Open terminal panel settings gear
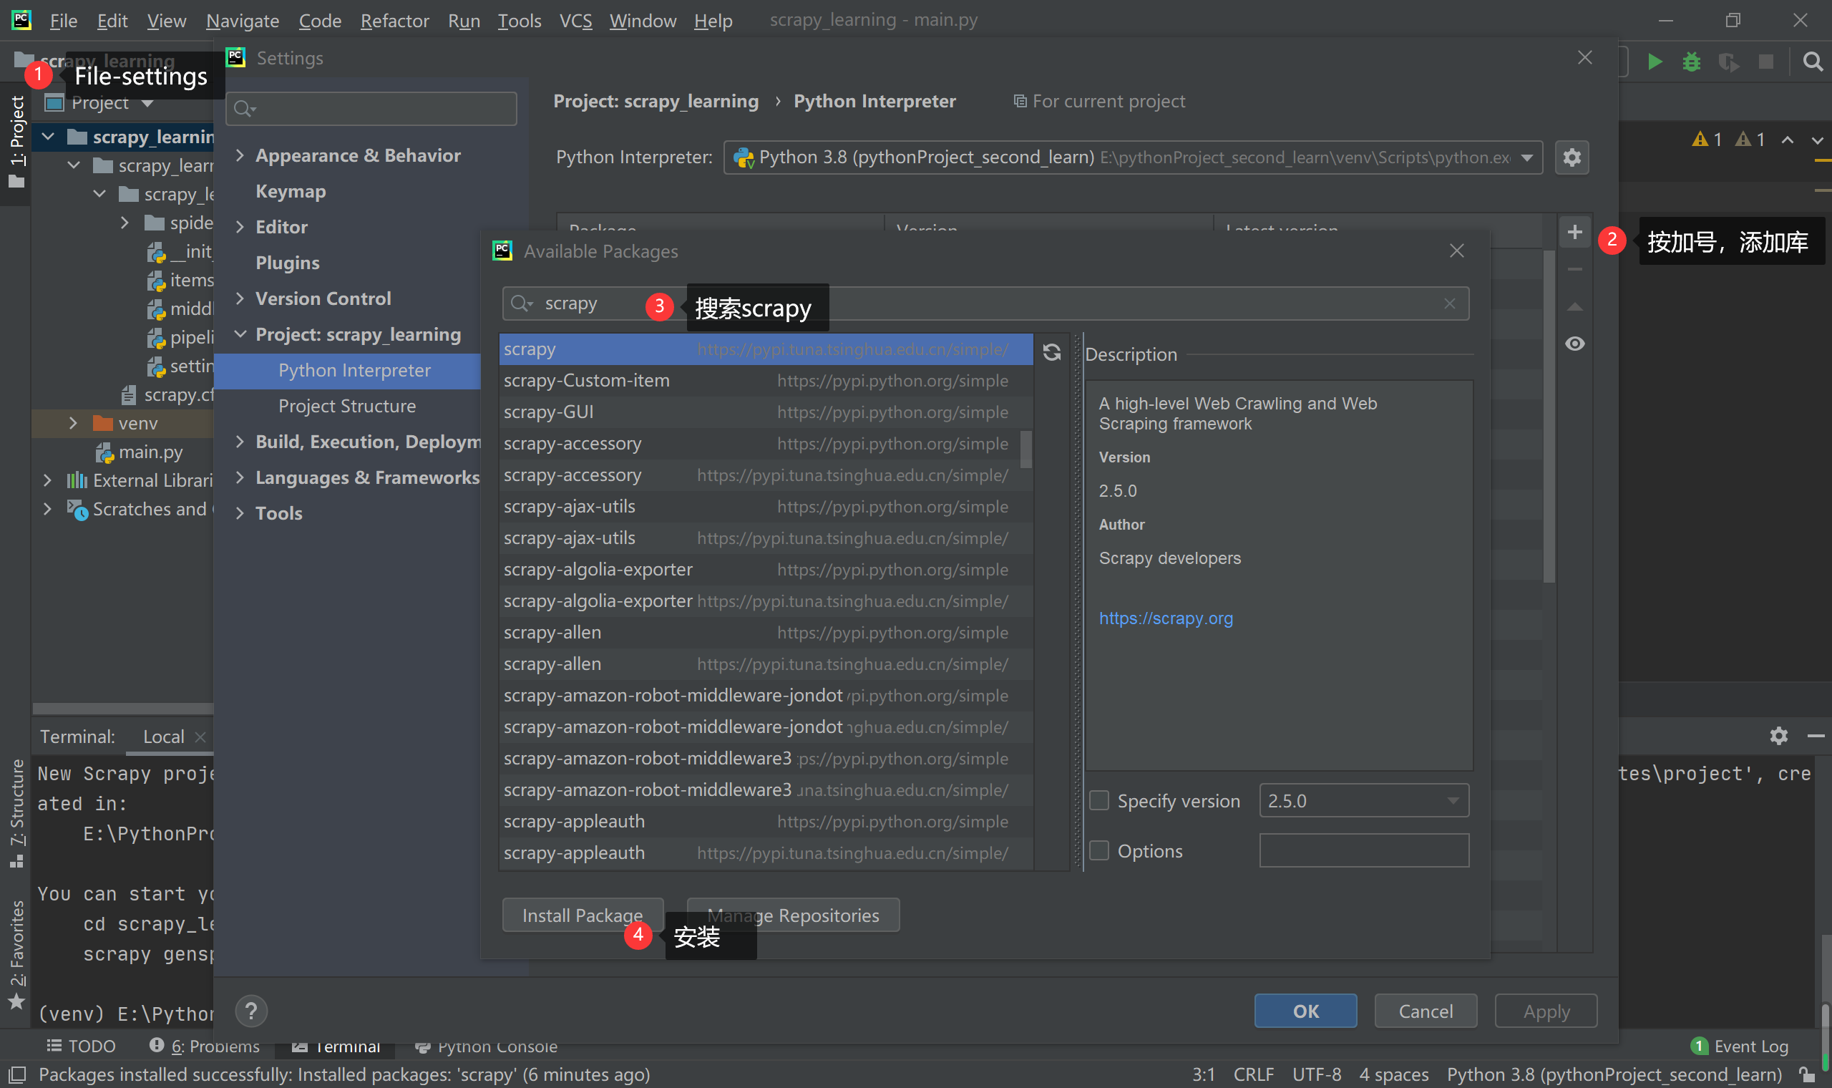Image resolution: width=1832 pixels, height=1088 pixels. coord(1779,735)
